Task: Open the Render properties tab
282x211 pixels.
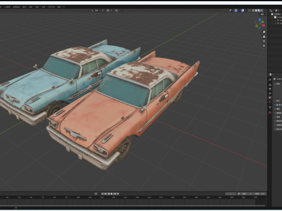Action: tap(270, 85)
